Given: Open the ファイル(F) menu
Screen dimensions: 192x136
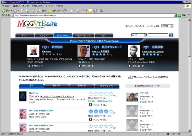Looking at the screenshot, I should [x=6, y=6].
